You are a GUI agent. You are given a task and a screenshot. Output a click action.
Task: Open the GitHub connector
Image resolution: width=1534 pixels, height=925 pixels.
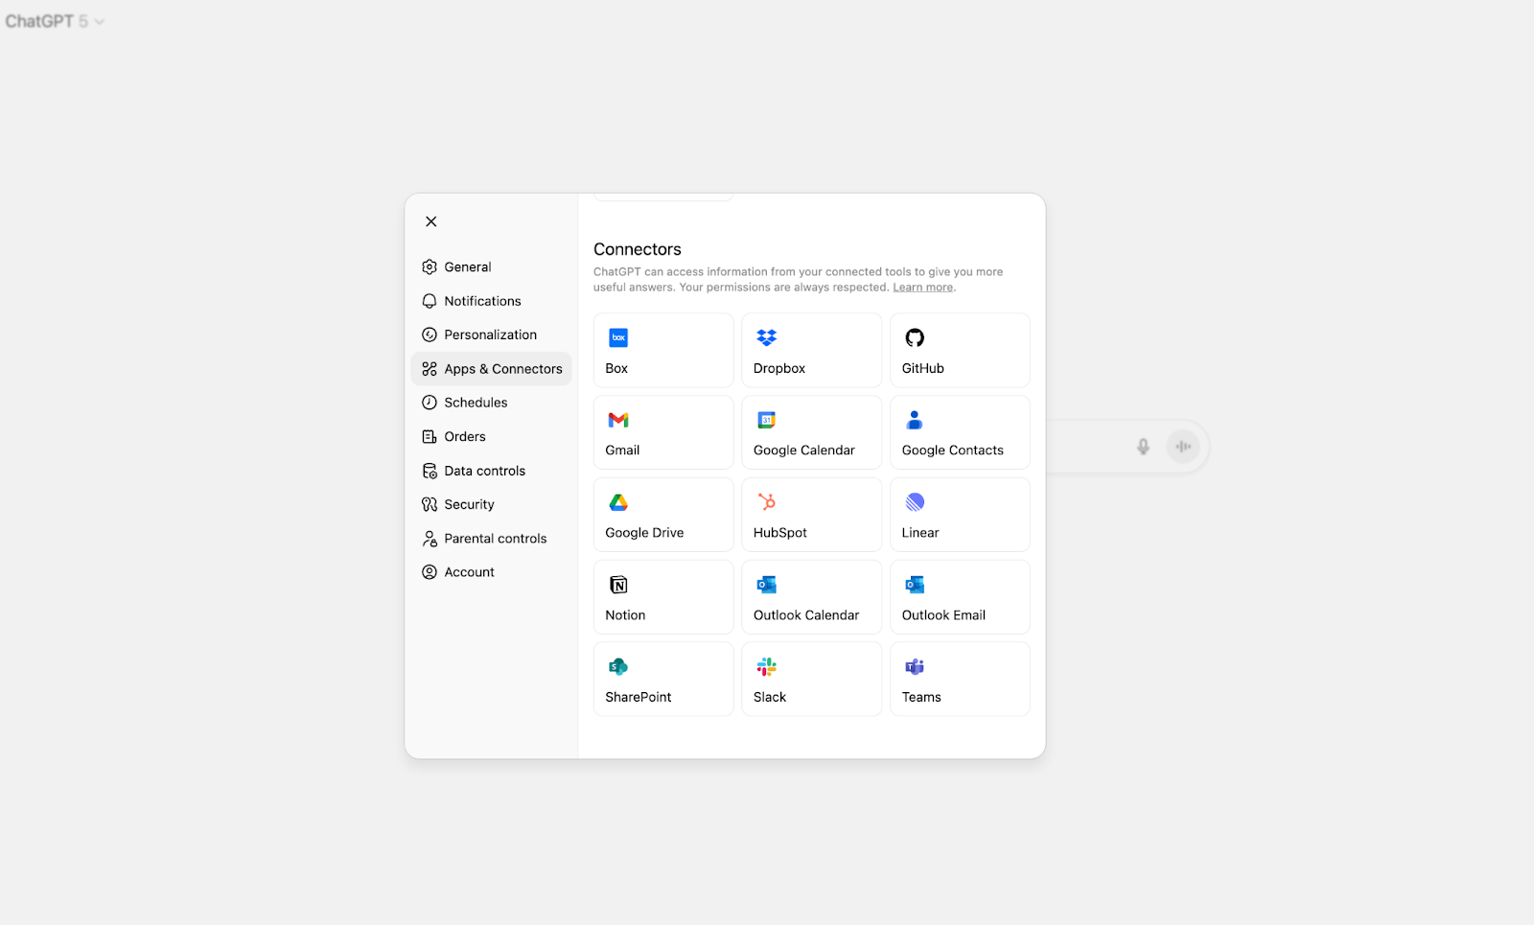click(x=958, y=350)
